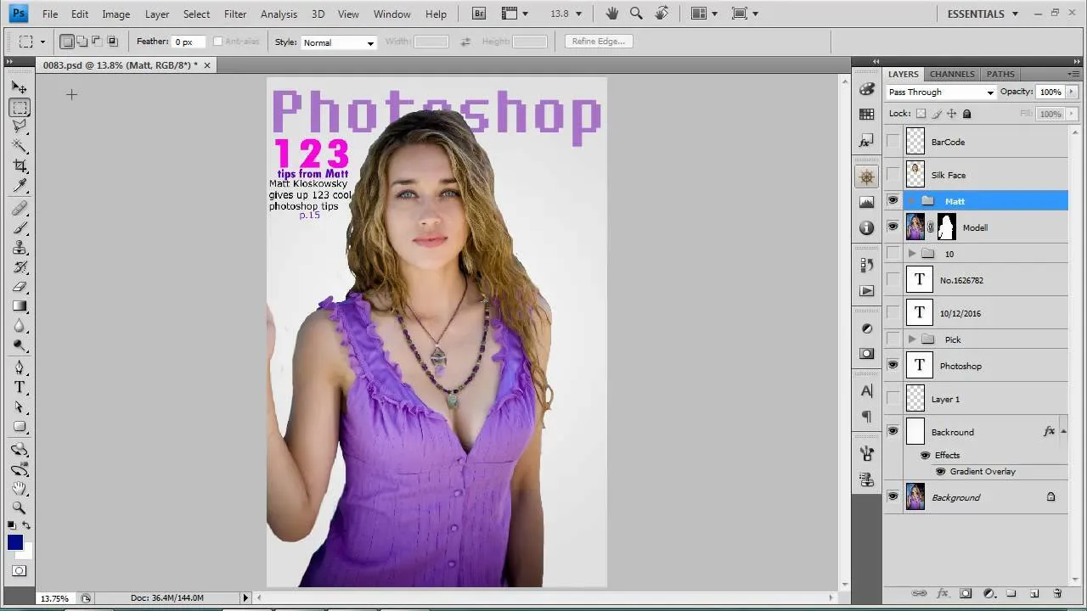Image resolution: width=1087 pixels, height=611 pixels.
Task: Select the Zoom tool in toolbox
Action: 20,507
